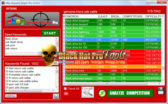
Task: Select '10 ft micro usb cable anker'
Action: click(22, 81)
